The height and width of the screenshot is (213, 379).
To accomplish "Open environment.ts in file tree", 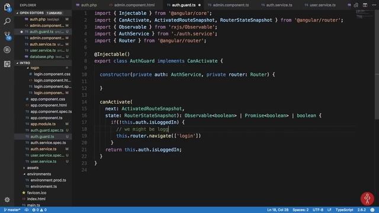I will tap(43, 186).
